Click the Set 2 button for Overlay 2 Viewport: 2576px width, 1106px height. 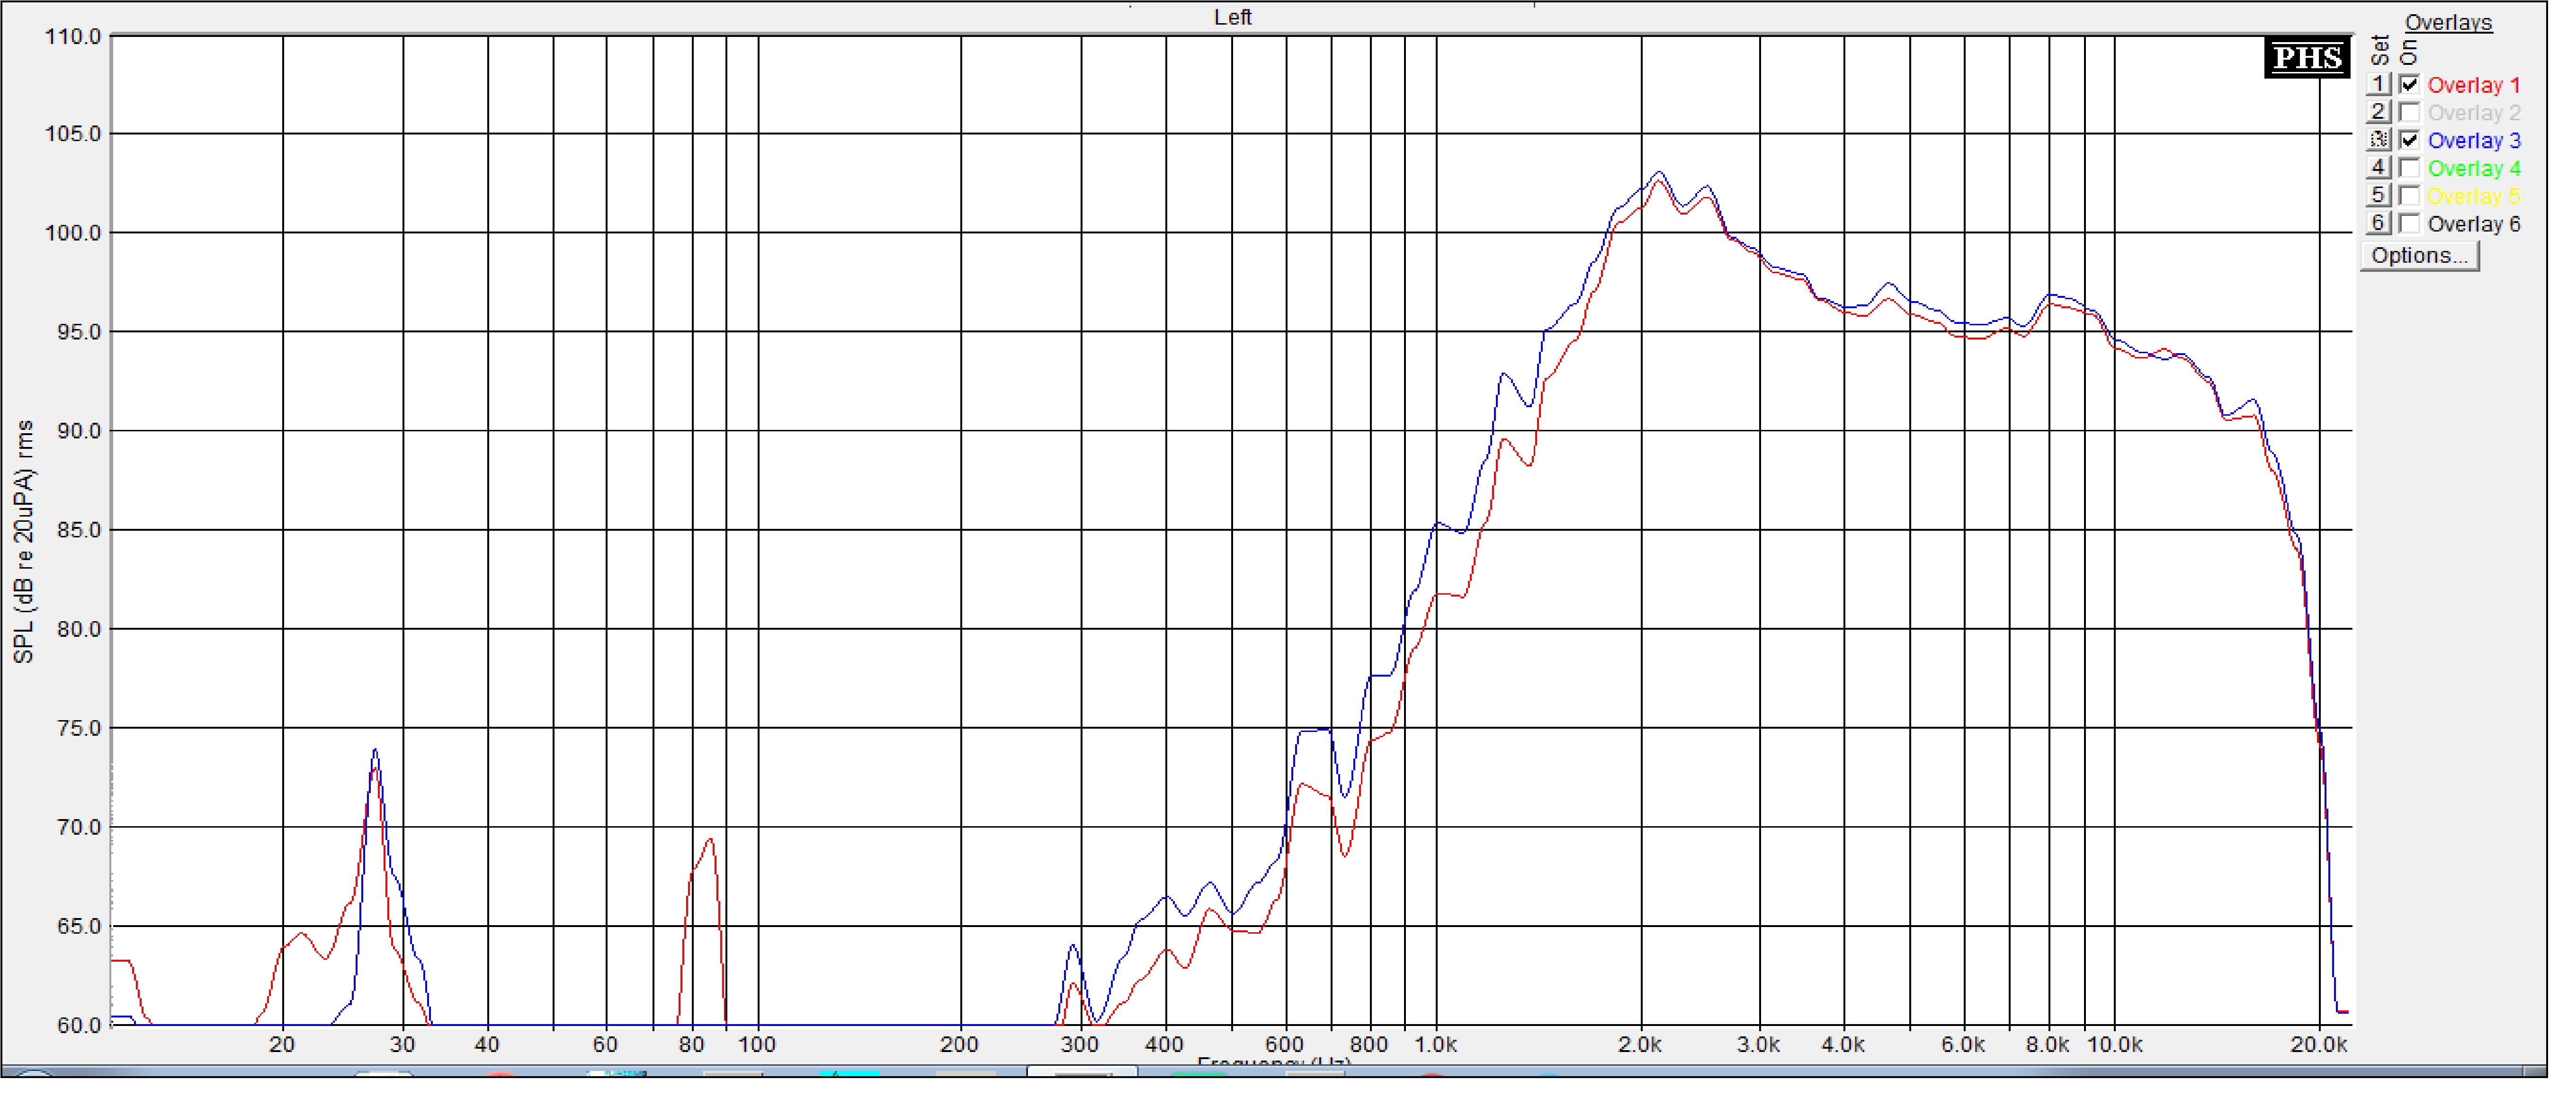(x=2378, y=112)
